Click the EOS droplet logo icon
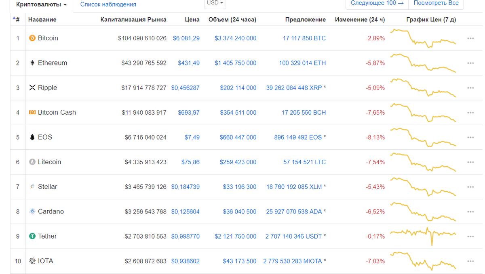 tap(32, 137)
